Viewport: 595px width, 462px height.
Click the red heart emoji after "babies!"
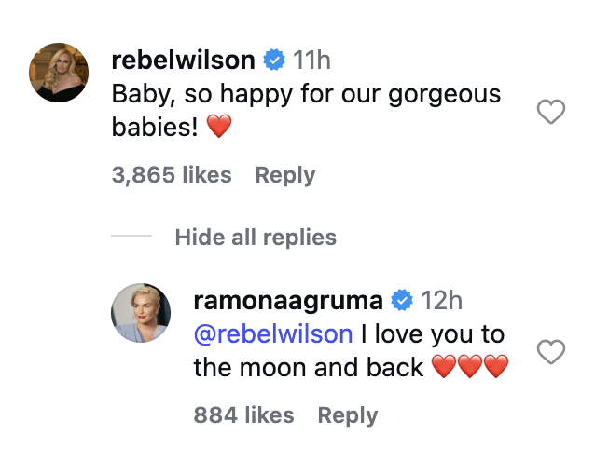pos(218,128)
